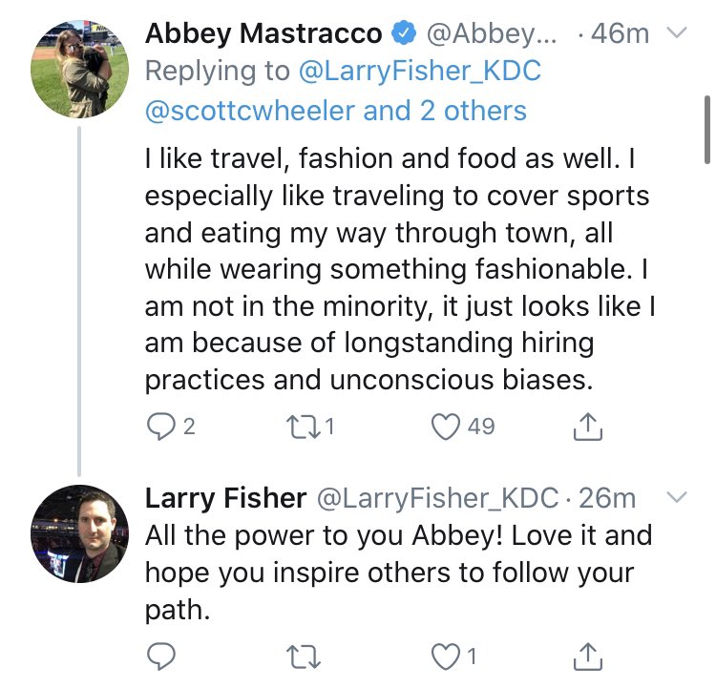Open @scottcwheeler mention link

pos(250,111)
